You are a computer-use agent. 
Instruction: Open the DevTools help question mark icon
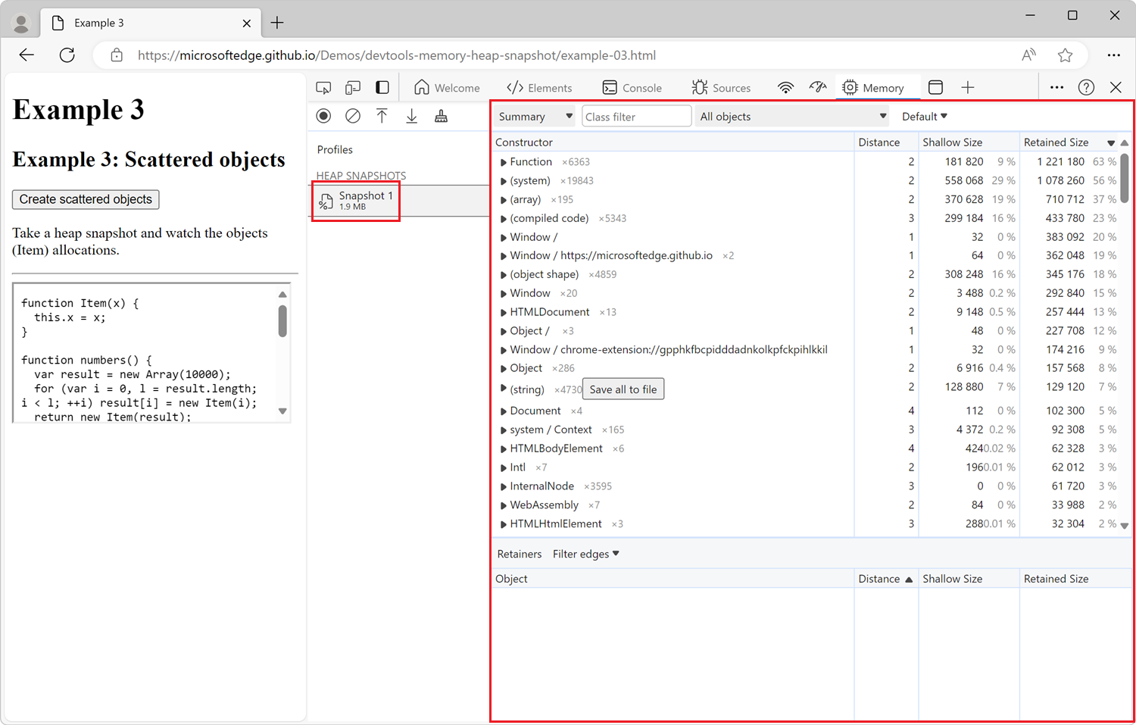[1086, 88]
